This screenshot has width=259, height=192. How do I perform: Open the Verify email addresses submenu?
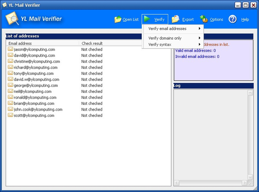coord(173,28)
